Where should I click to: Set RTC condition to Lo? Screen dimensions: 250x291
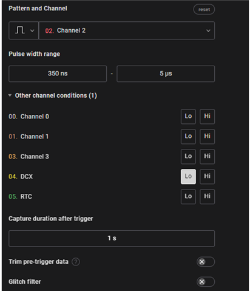[x=188, y=196]
